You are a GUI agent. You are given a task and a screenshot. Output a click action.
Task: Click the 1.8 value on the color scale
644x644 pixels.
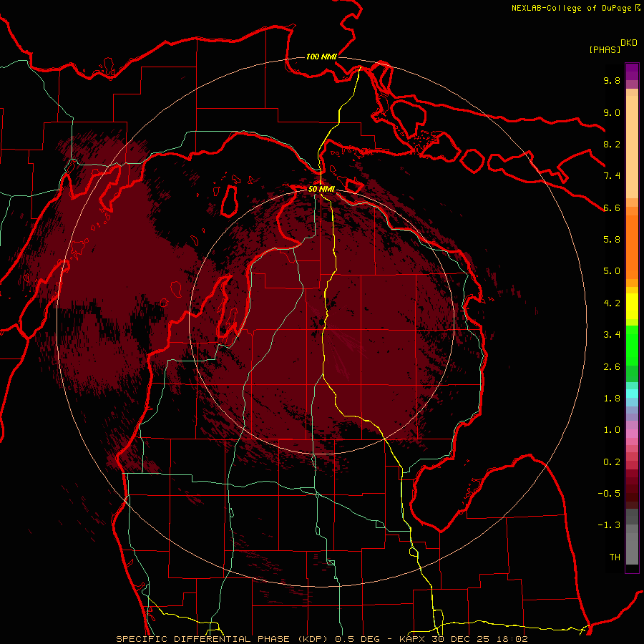pyautogui.click(x=612, y=399)
